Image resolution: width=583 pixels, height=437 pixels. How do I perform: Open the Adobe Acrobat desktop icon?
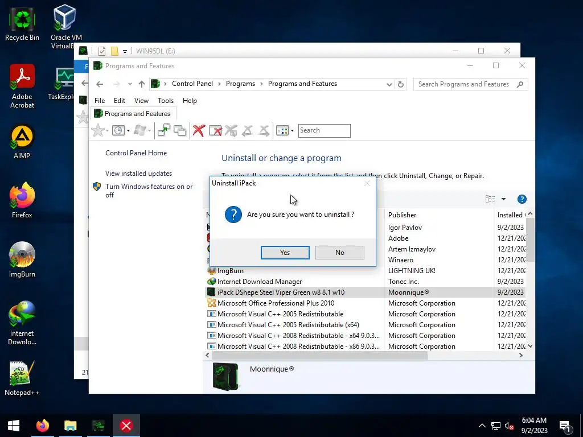coord(22,86)
